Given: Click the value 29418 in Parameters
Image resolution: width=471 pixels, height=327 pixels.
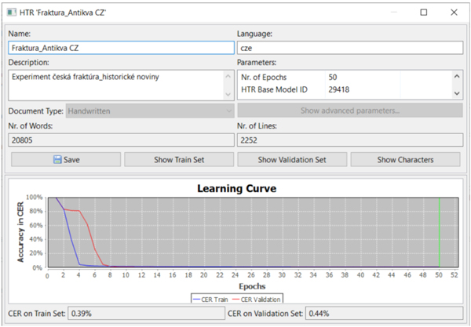Looking at the screenshot, I should (339, 89).
